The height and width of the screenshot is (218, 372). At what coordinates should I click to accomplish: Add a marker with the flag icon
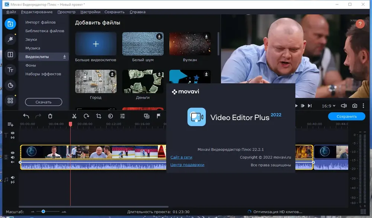(158, 116)
